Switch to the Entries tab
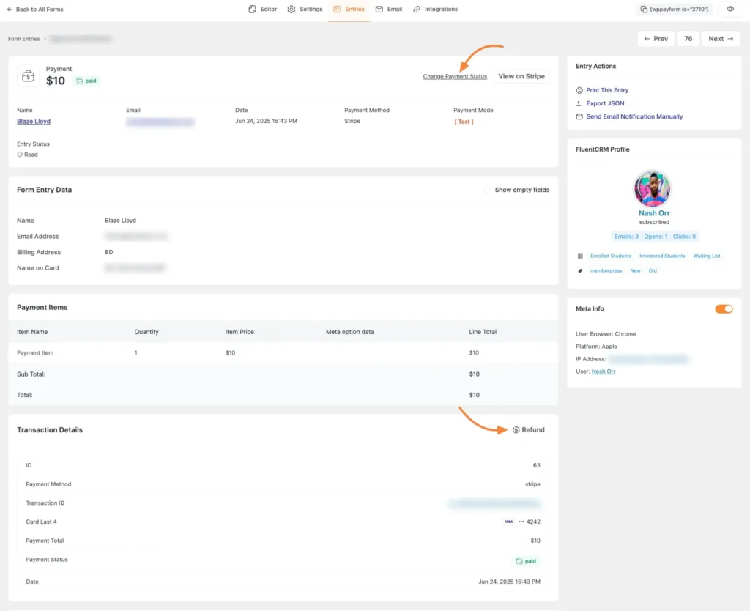750x611 pixels. click(x=349, y=9)
